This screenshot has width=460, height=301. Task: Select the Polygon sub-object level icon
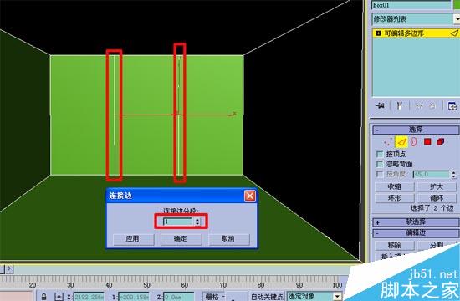point(427,142)
